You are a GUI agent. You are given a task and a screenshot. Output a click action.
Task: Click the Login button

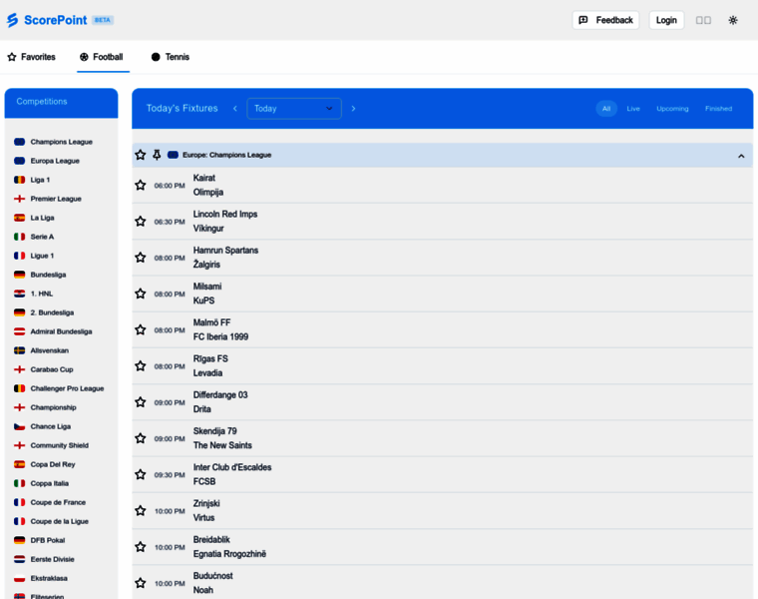pos(666,20)
